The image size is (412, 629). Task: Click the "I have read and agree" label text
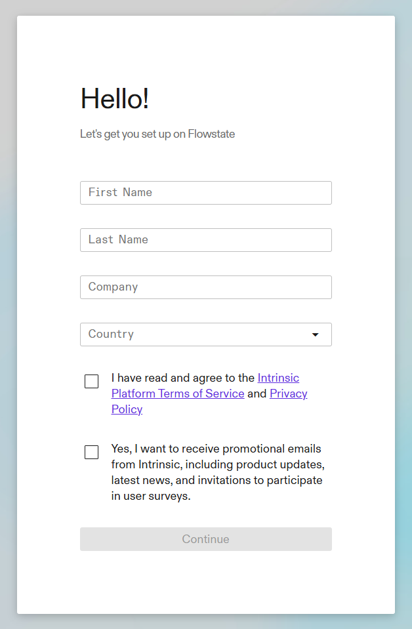coord(183,378)
